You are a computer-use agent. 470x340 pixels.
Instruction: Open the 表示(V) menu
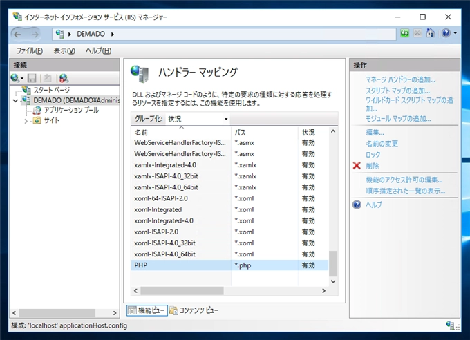click(x=64, y=50)
